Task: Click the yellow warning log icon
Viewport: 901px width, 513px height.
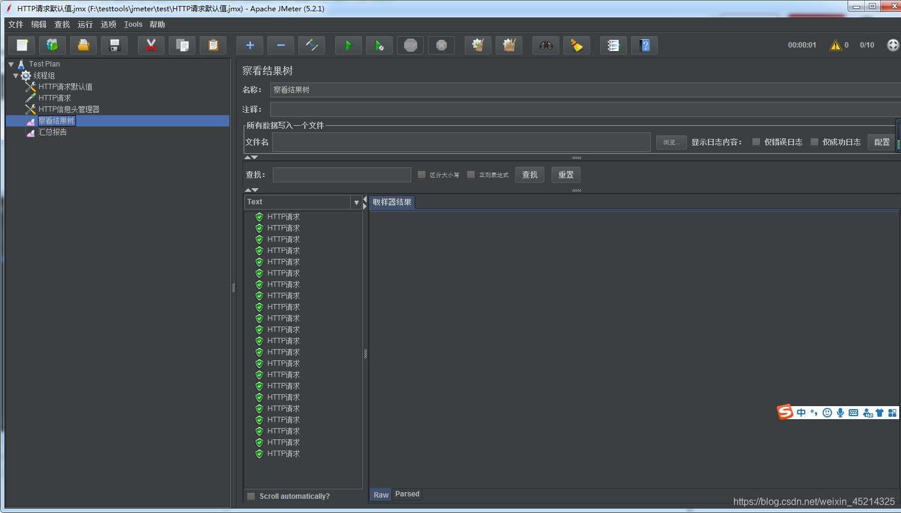Action: 836,45
